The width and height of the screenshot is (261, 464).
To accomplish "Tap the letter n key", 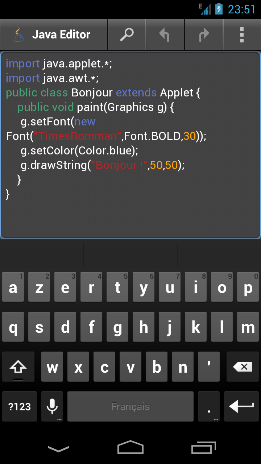I will 183,367.
